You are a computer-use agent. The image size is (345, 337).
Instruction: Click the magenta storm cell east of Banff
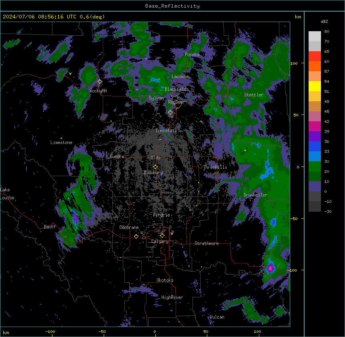[75, 219]
